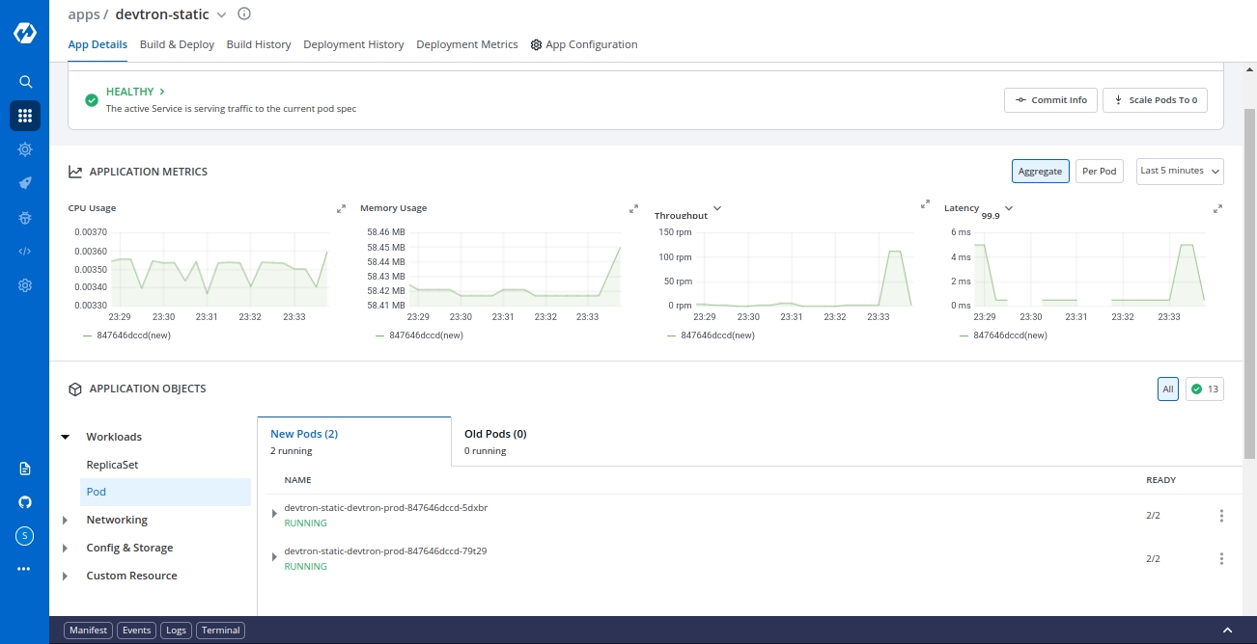Expand the CPU Usage chart to fullscreen
Viewport: 1257px width, 644px height.
click(x=341, y=208)
